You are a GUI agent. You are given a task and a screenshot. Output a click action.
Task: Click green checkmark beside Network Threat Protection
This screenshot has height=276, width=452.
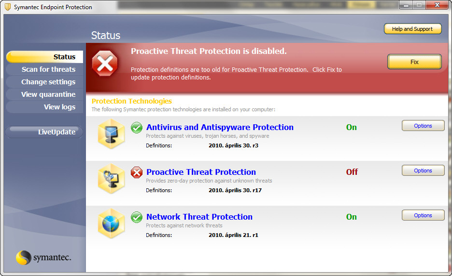point(137,217)
